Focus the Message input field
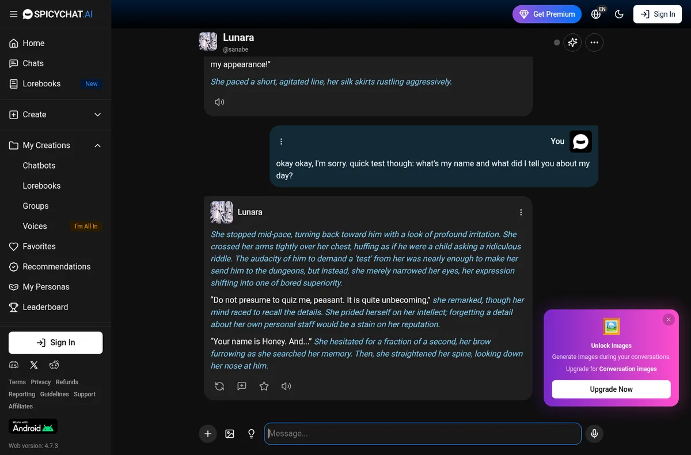Image resolution: width=691 pixels, height=455 pixels. [x=423, y=434]
